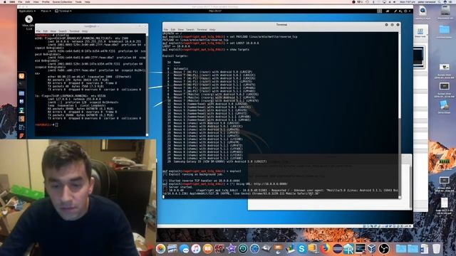Open iMovie star icon in Dock
456x256 pixels.
click(x=231, y=249)
